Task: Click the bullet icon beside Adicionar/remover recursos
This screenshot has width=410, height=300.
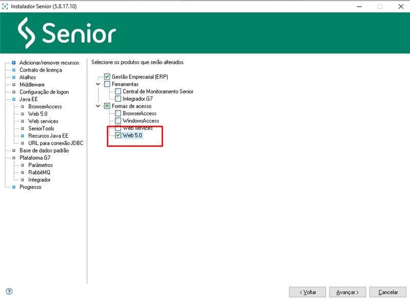Action: click(14, 63)
